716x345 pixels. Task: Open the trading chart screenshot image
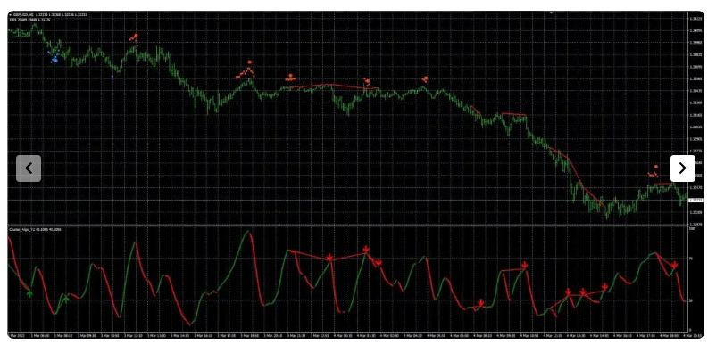point(355,175)
